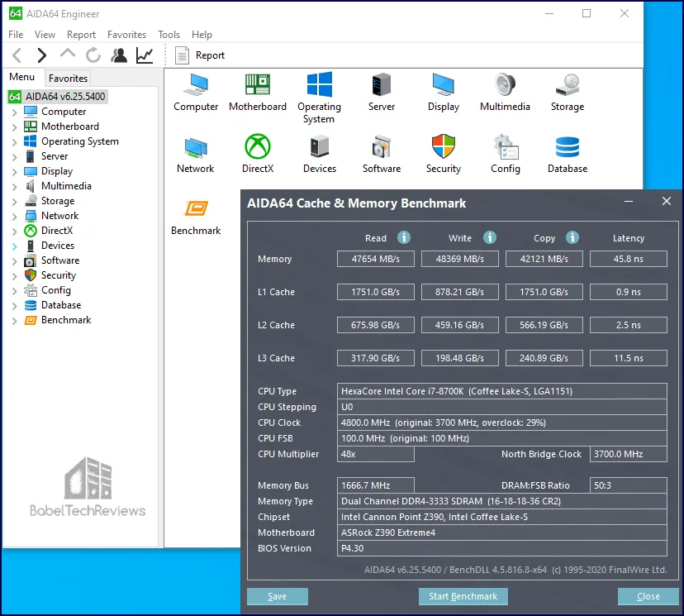Expand the Motherboard tree node

click(x=14, y=127)
